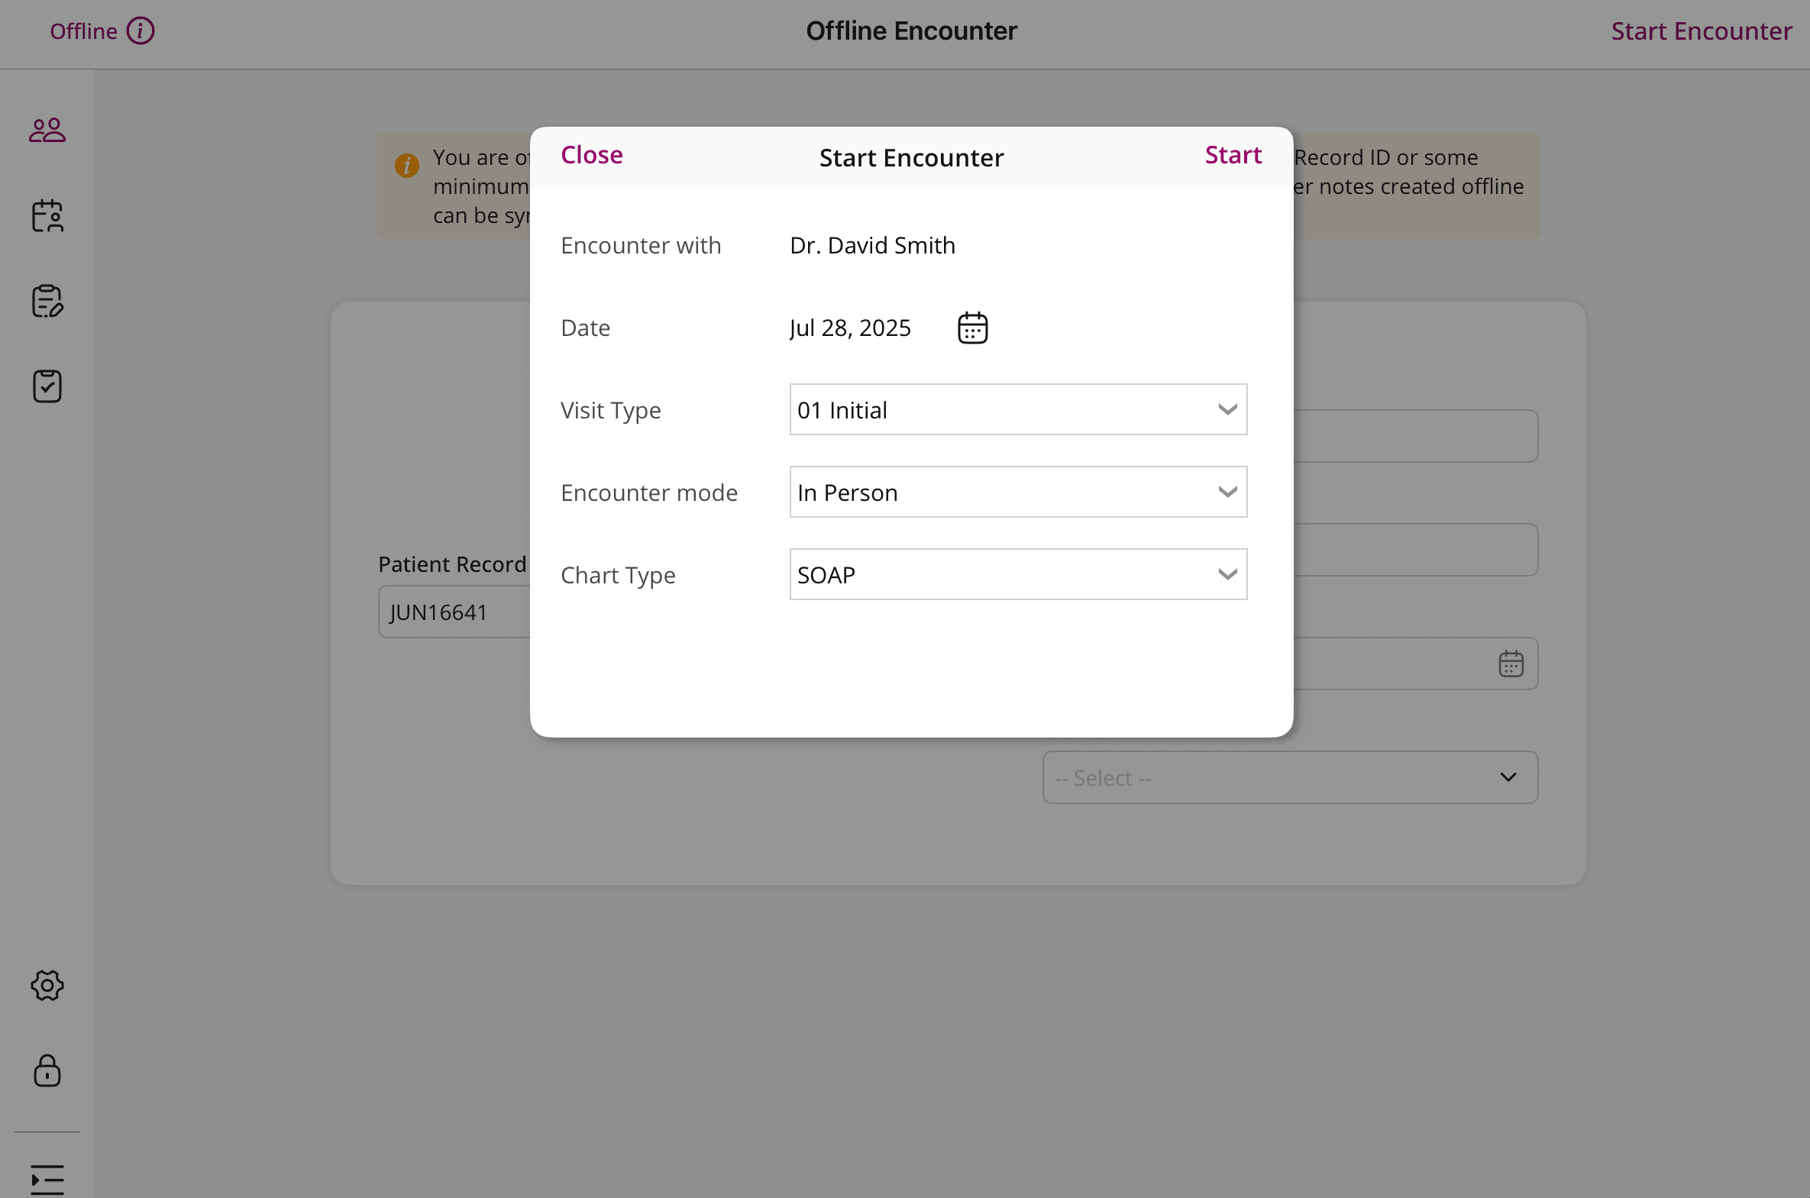
Task: Expand the sidebar menu
Action: (47, 1179)
